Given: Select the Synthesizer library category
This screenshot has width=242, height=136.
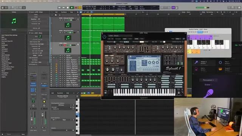Looking at the screenshot, I should point(5,61).
